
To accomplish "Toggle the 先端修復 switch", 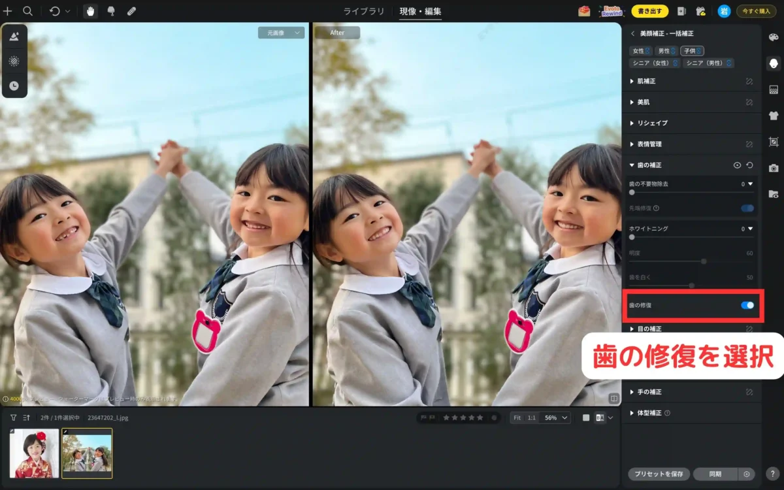I will [x=747, y=208].
